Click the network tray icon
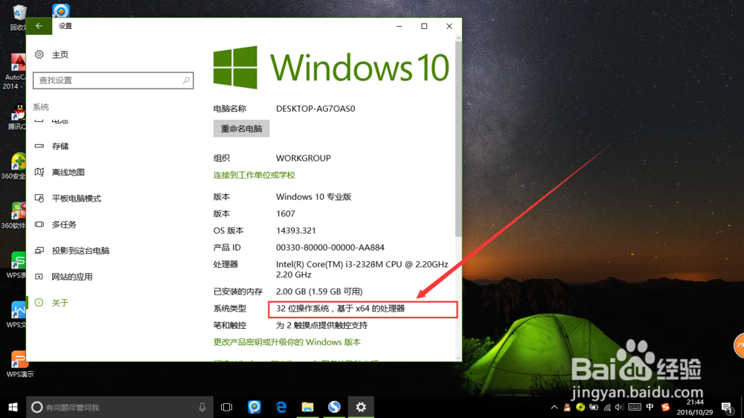Image resolution: width=744 pixels, height=418 pixels. [x=607, y=408]
